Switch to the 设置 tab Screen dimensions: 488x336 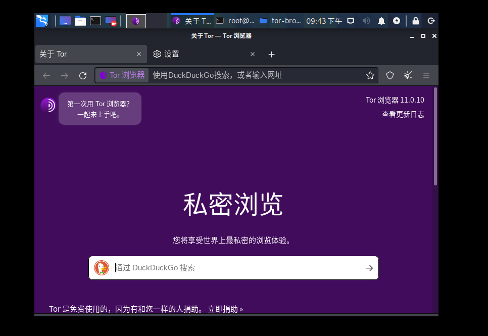click(197, 55)
